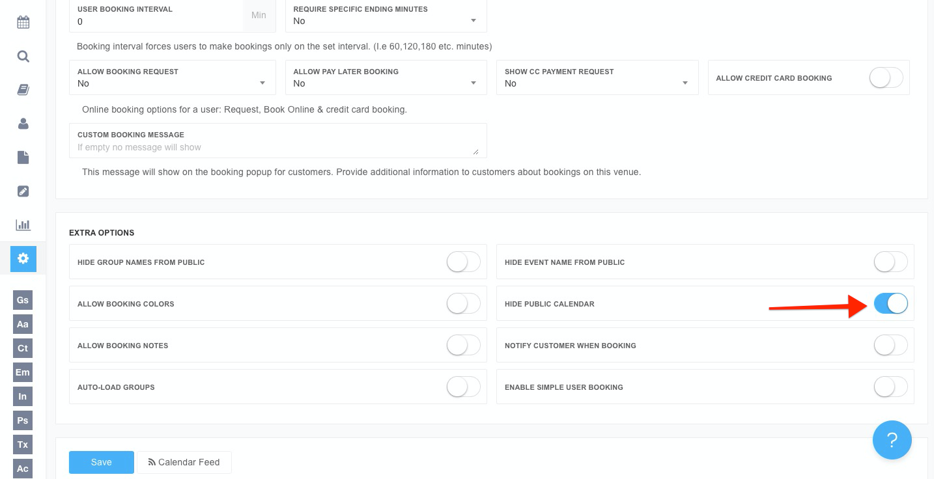Expand the Show CC Payment Request dropdown
The height and width of the screenshot is (479, 934).
pos(597,78)
